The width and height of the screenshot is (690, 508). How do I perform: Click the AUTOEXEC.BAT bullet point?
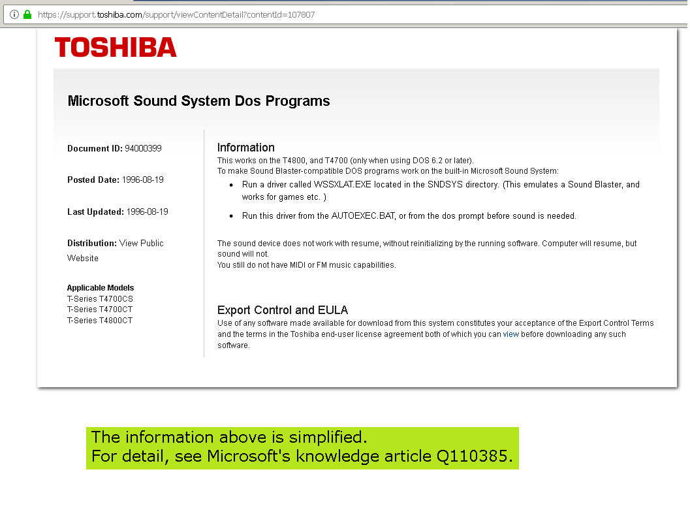pos(409,216)
